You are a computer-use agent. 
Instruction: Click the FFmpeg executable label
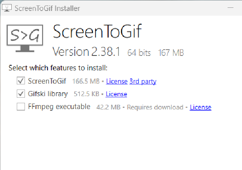(x=59, y=107)
